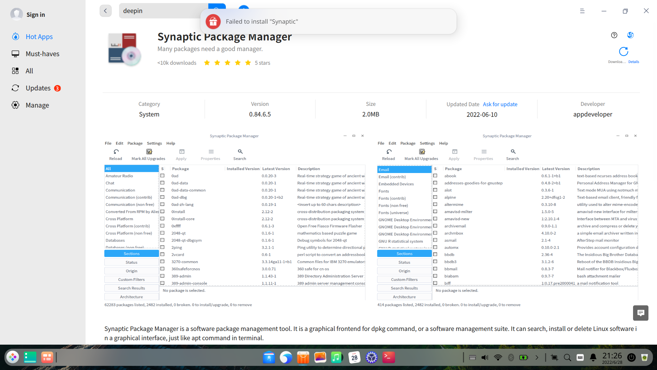Click the App Store shopping bag in dock
The width and height of the screenshot is (657, 370).
coord(303,357)
